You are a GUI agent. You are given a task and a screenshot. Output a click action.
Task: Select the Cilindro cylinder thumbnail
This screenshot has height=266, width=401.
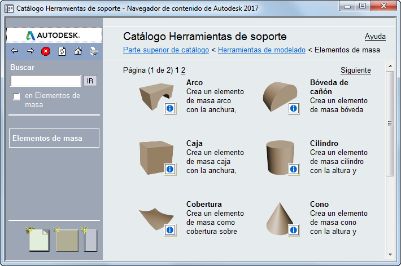click(280, 158)
